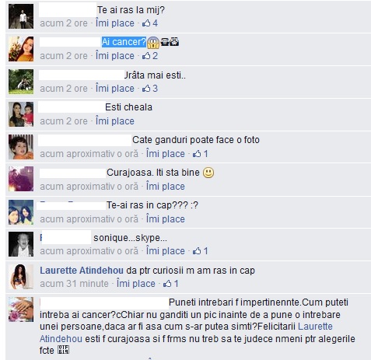This screenshot has height=360, width=371.
Task: Click like count on 'Cate ganduri poate face o foto'
Action: point(205,154)
